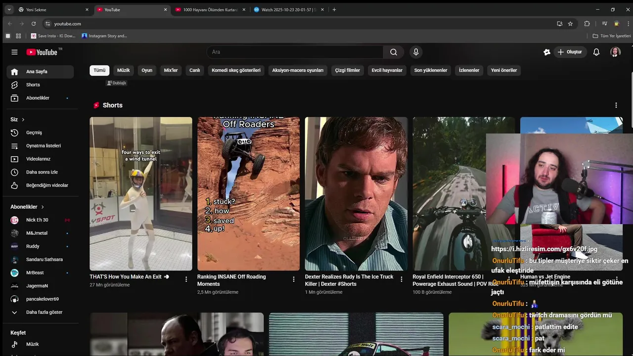
Task: Click the search magnifier button
Action: pos(393,52)
